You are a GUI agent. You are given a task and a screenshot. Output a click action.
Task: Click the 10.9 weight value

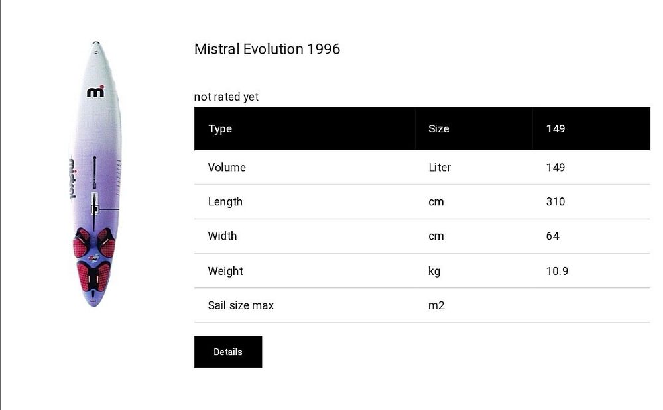(x=557, y=271)
